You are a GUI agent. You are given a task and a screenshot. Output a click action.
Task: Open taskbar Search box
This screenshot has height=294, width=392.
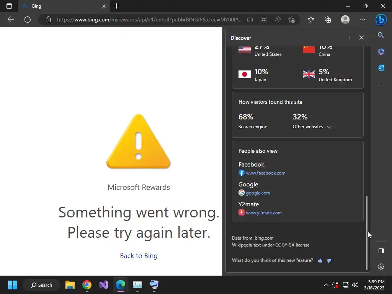(x=41, y=285)
